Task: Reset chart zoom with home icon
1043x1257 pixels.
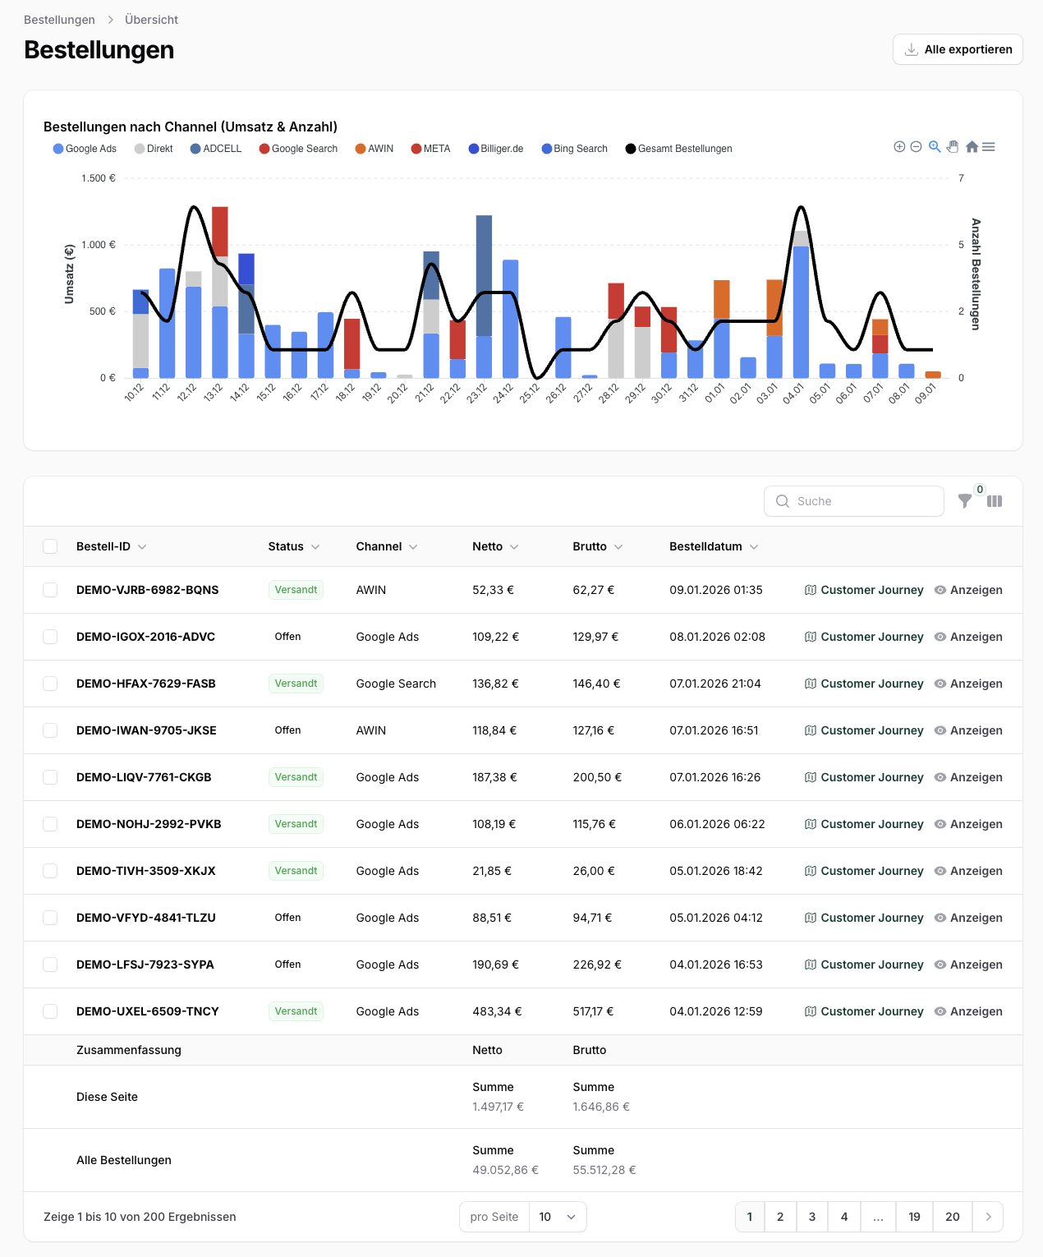Action: point(972,147)
